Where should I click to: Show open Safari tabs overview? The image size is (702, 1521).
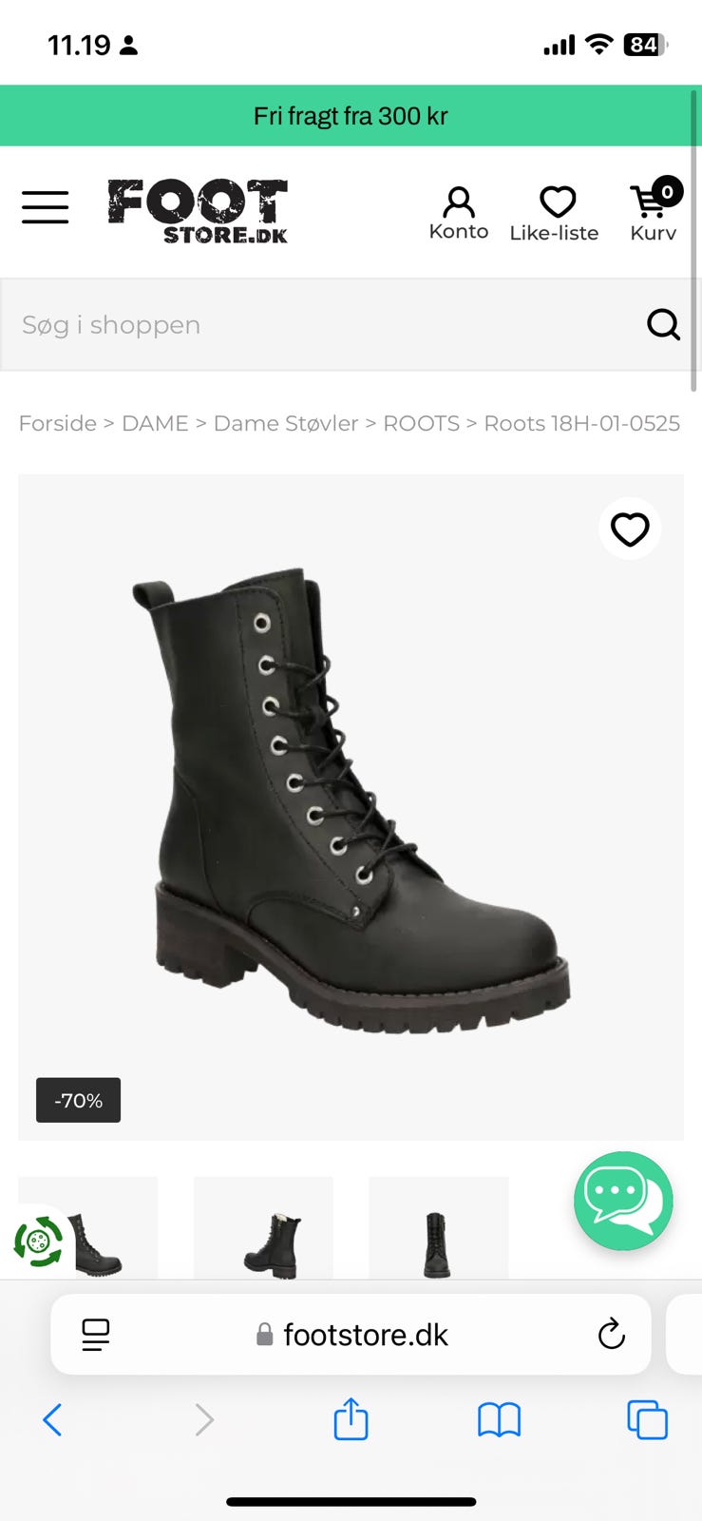coord(647,1420)
